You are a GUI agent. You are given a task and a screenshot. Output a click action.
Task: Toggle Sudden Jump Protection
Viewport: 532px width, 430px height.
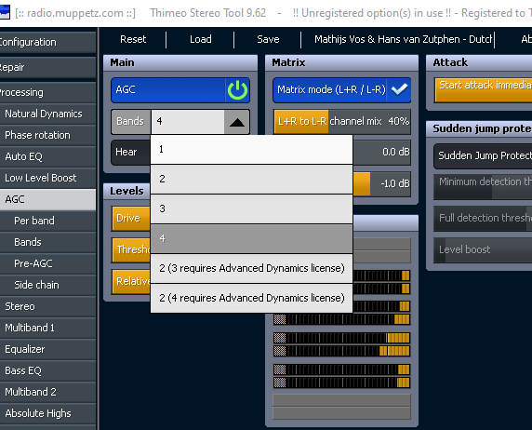point(483,156)
